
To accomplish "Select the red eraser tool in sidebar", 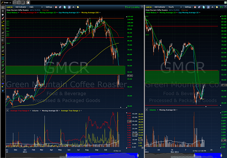I will (3, 18).
